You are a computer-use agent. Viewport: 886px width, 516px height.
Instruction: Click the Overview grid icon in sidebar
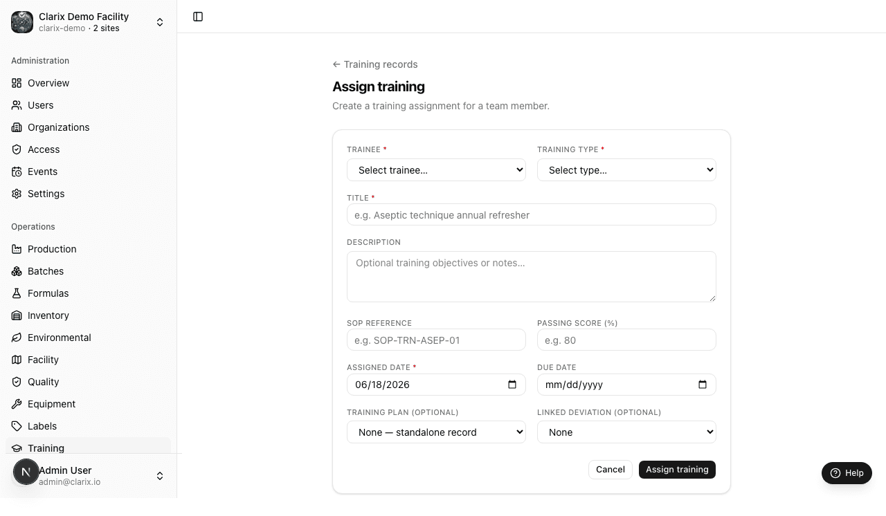point(17,83)
